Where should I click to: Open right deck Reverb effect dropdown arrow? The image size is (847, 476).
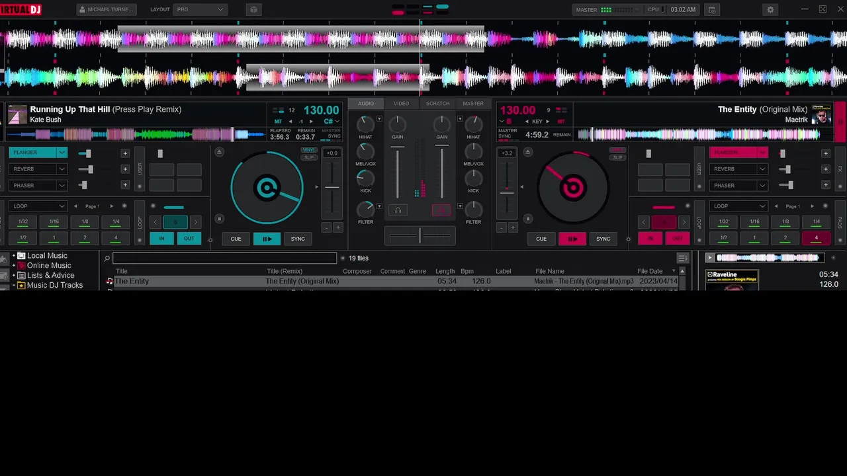[x=762, y=169]
